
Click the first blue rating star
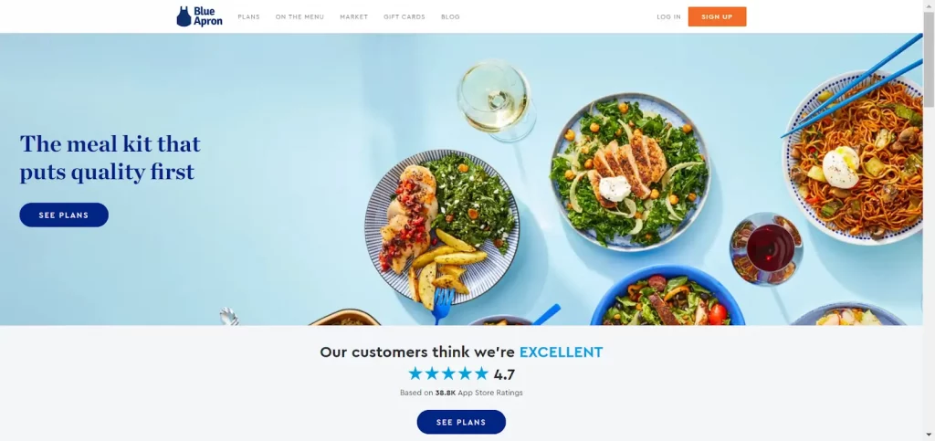pos(415,373)
